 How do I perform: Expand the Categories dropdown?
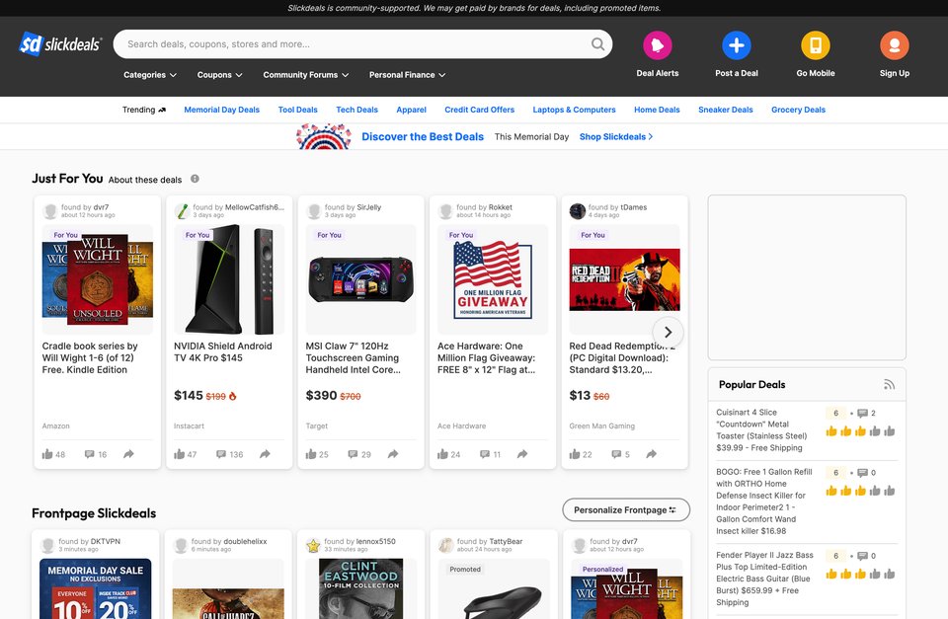tap(150, 75)
